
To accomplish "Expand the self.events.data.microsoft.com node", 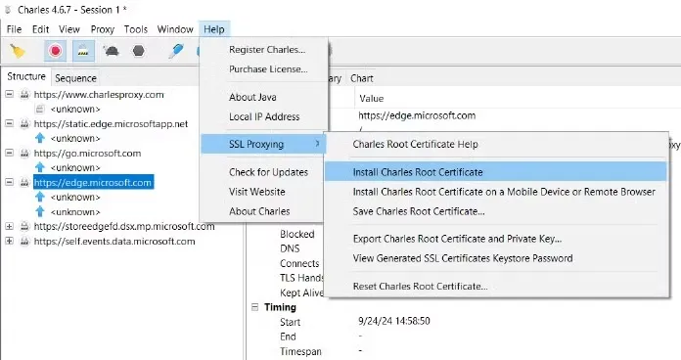I will pos(9,241).
